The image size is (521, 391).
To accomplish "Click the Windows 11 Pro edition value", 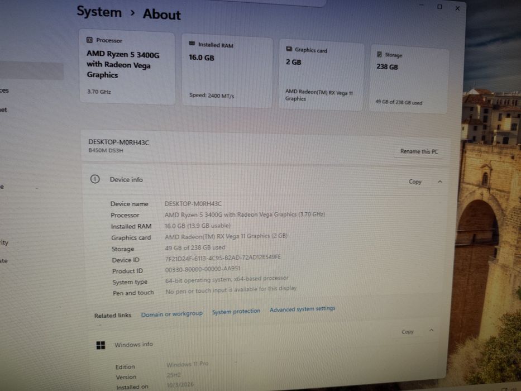I will click(x=188, y=364).
